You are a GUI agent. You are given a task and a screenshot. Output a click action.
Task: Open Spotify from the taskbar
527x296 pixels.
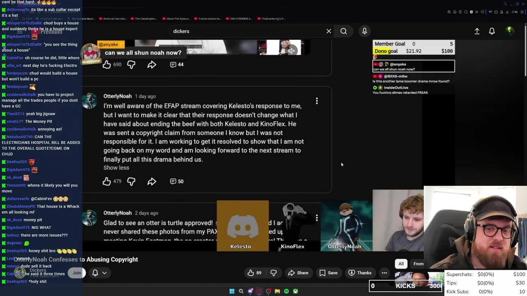click(x=287, y=291)
